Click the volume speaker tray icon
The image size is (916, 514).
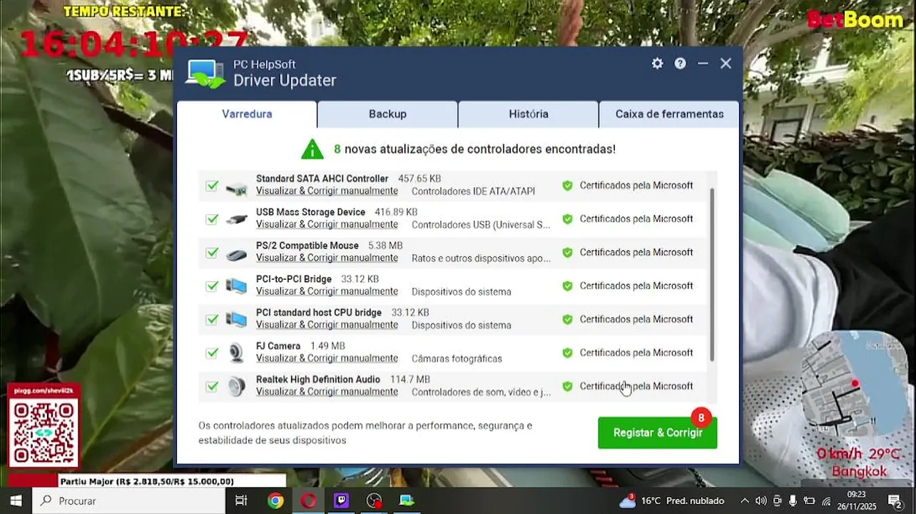[x=760, y=500]
